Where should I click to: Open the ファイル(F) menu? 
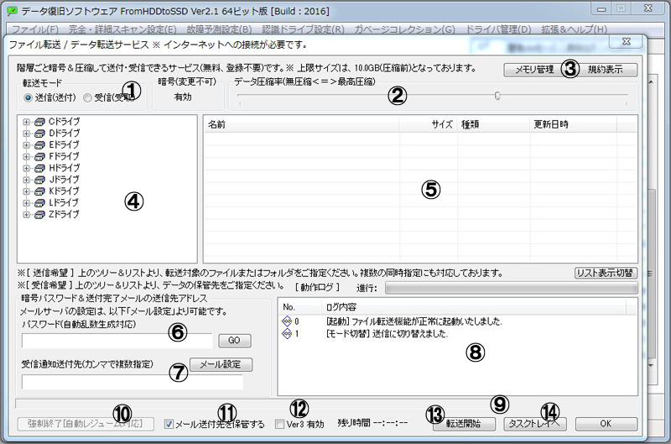click(35, 29)
